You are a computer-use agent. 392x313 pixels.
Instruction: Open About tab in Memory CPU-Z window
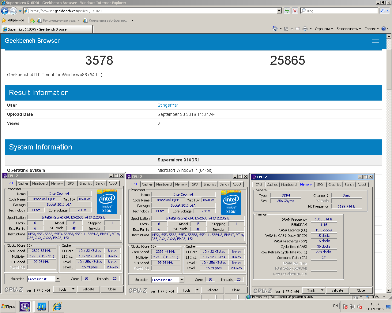(362, 185)
